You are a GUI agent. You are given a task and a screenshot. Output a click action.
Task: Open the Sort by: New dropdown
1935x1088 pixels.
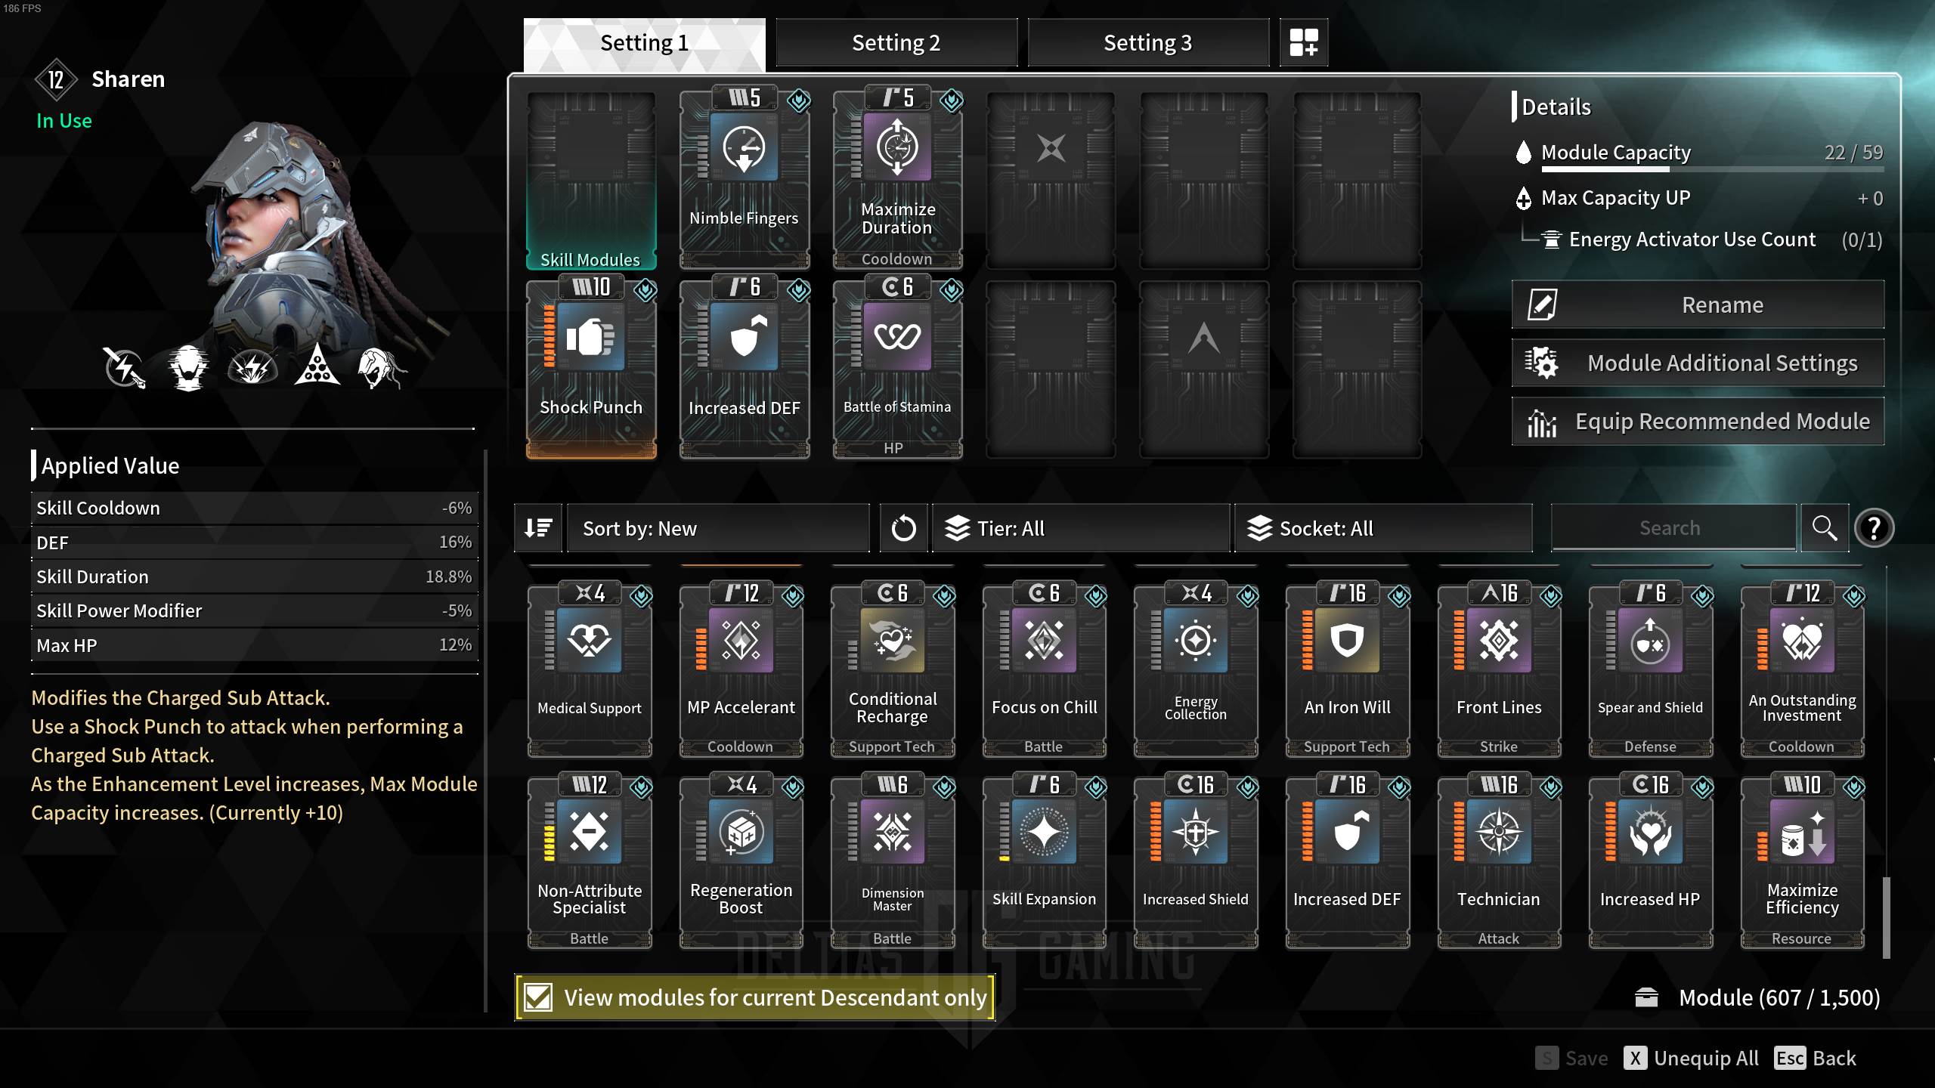click(x=718, y=528)
